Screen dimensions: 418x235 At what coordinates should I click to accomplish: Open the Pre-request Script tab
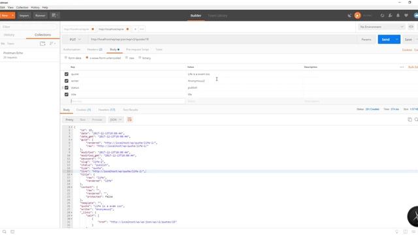(137, 50)
